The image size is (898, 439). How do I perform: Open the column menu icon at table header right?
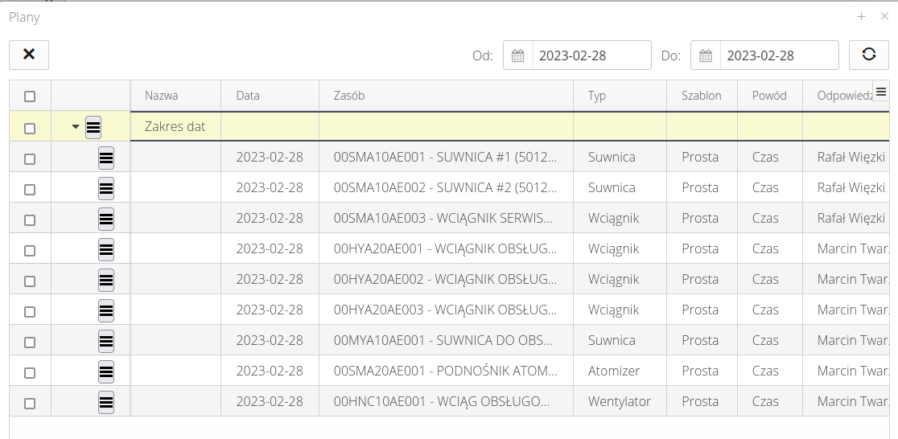pyautogui.click(x=881, y=92)
